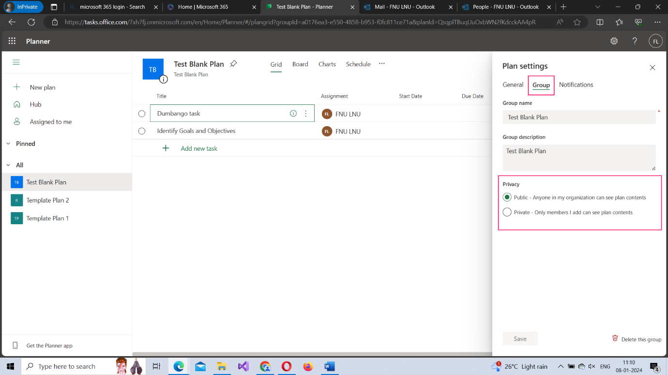The height and width of the screenshot is (375, 668).
Task: Mark Identify Goals and Objectives complete
Action: (x=142, y=131)
